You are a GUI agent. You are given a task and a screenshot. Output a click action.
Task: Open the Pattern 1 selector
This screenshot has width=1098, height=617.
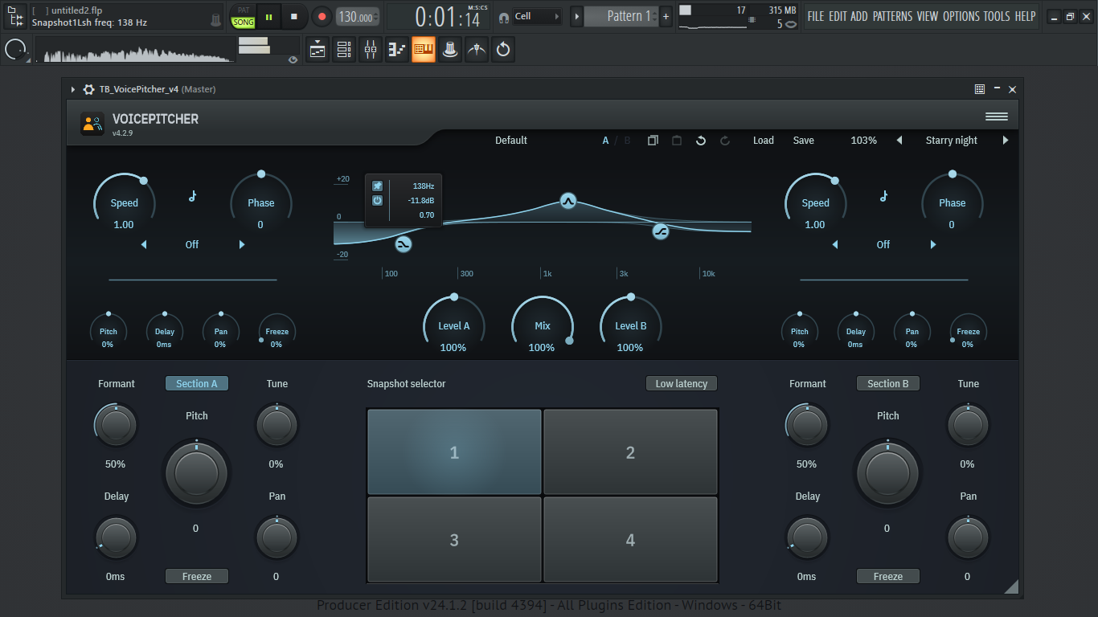coord(621,16)
